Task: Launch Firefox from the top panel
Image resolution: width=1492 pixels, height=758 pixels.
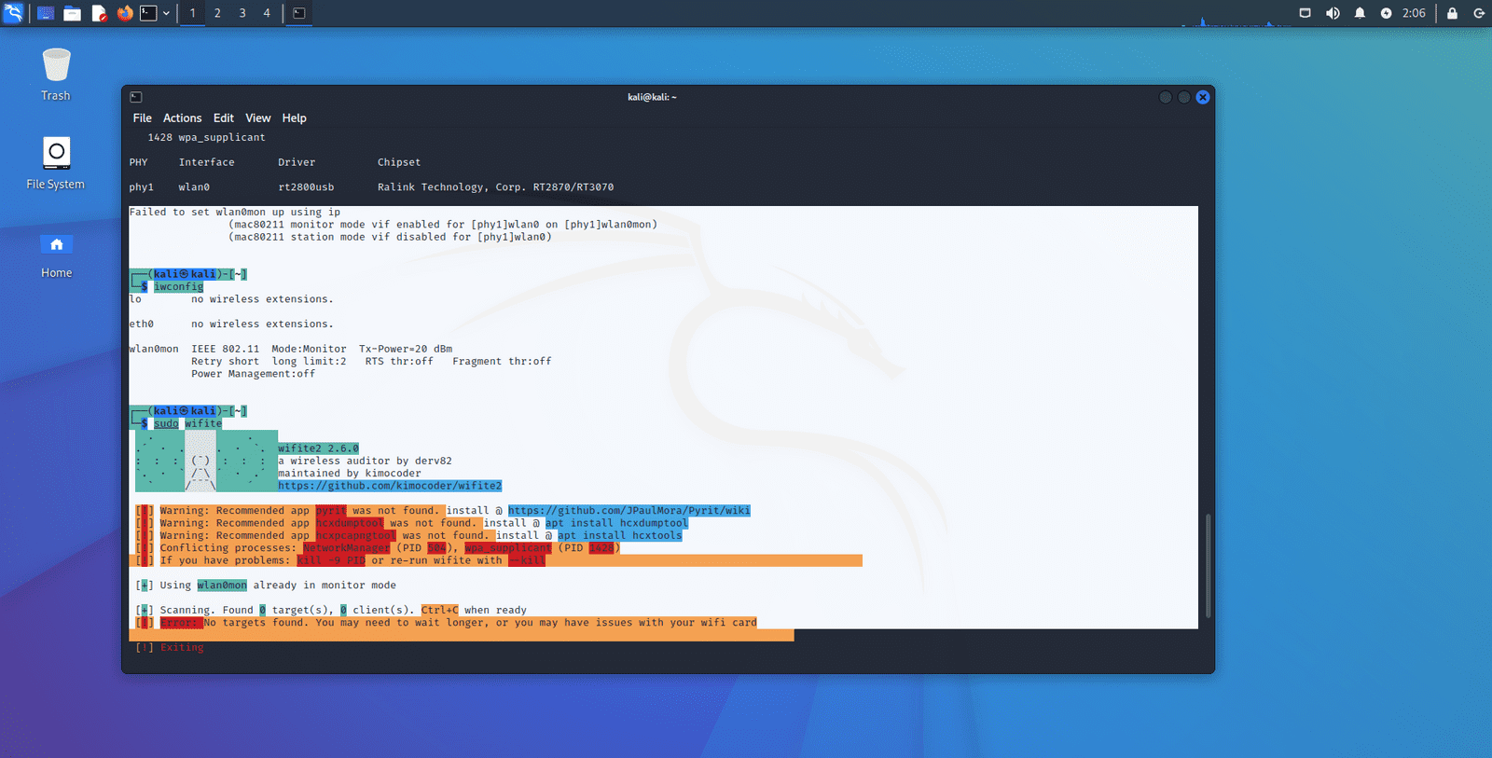Action: (125, 13)
